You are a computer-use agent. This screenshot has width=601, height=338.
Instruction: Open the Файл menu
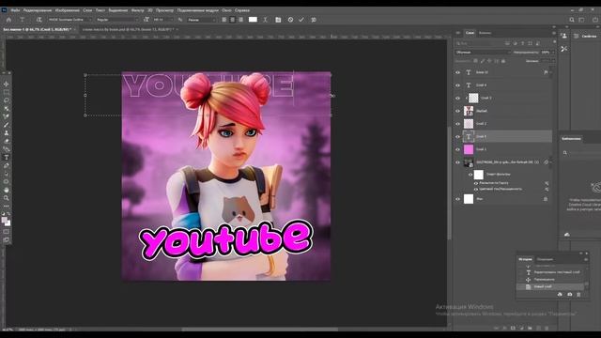pyautogui.click(x=15, y=10)
